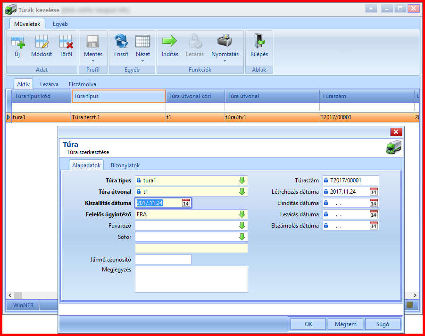
Task: Confirm the dialog with OK button
Action: [x=308, y=324]
